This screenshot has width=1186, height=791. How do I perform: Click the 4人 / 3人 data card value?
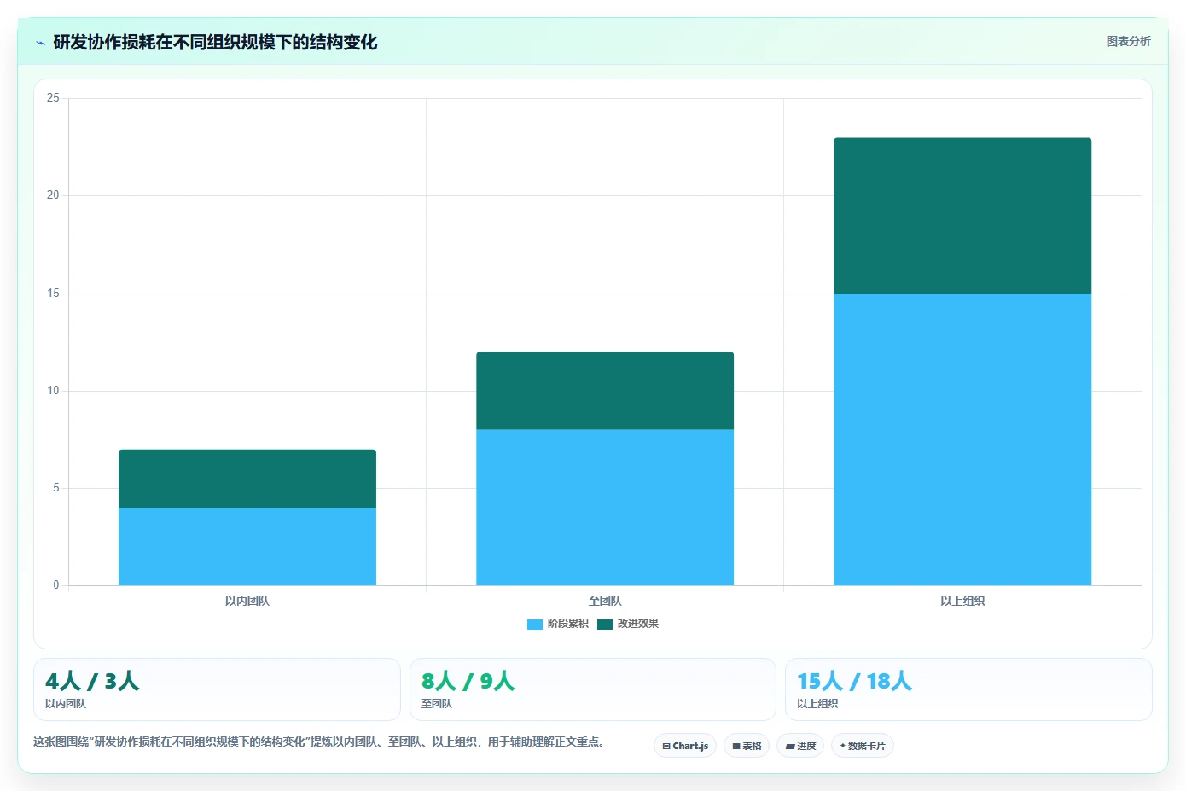[x=92, y=681]
